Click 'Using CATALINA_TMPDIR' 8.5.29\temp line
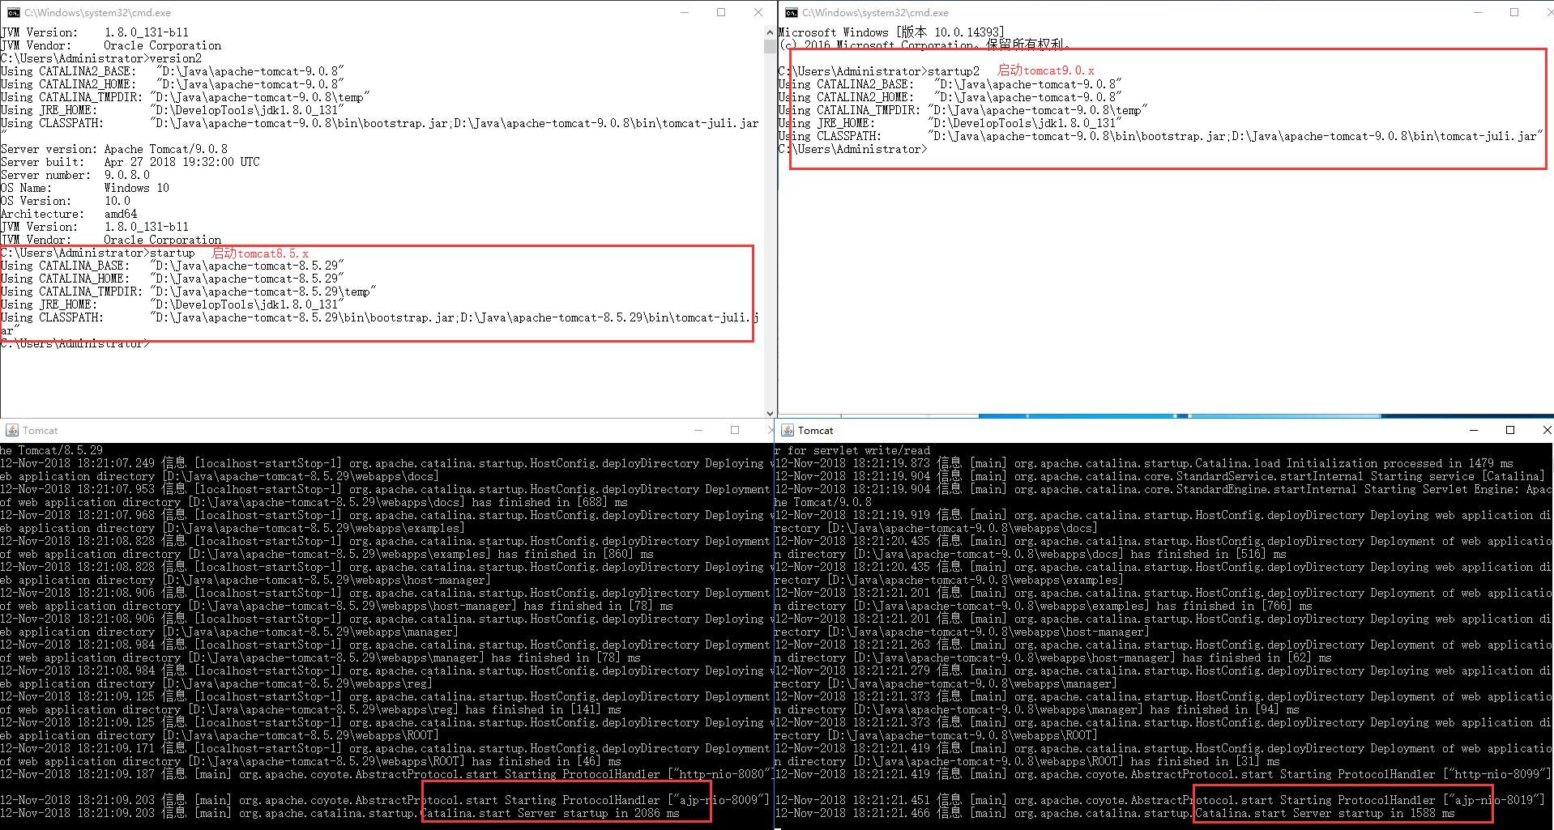Image resolution: width=1554 pixels, height=830 pixels. point(189,292)
